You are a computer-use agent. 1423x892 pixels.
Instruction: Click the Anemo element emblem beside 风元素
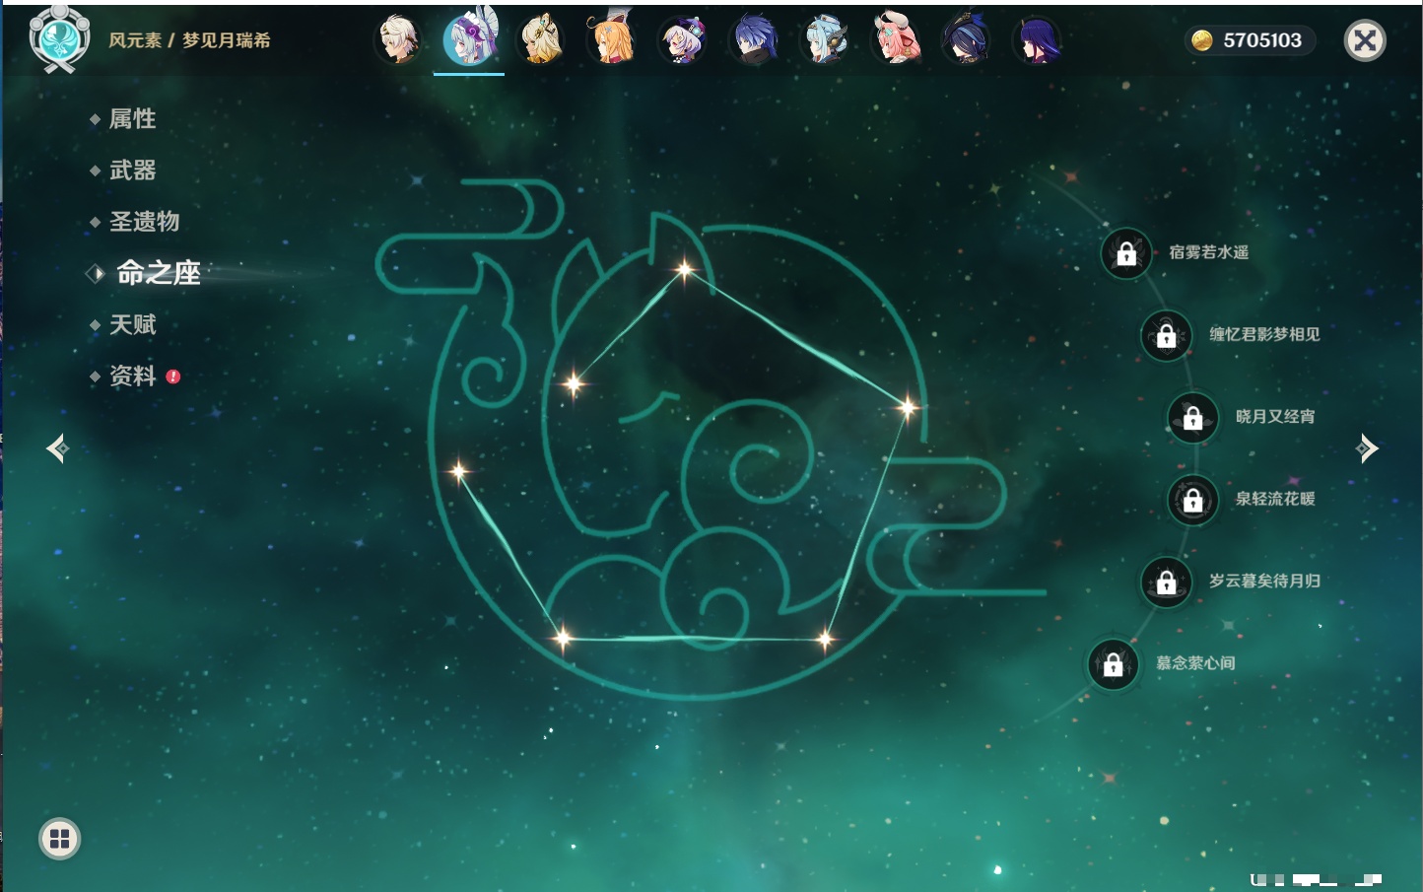pos(59,39)
